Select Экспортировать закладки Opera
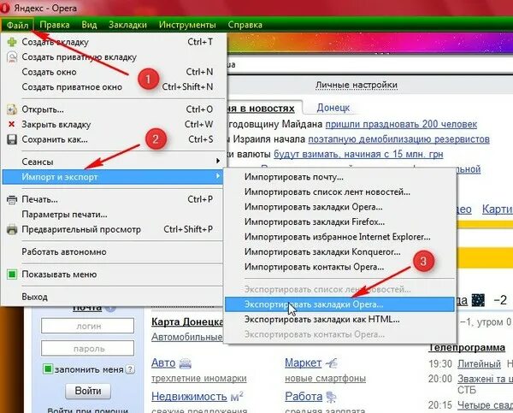This screenshot has width=513, height=413. coord(339,304)
